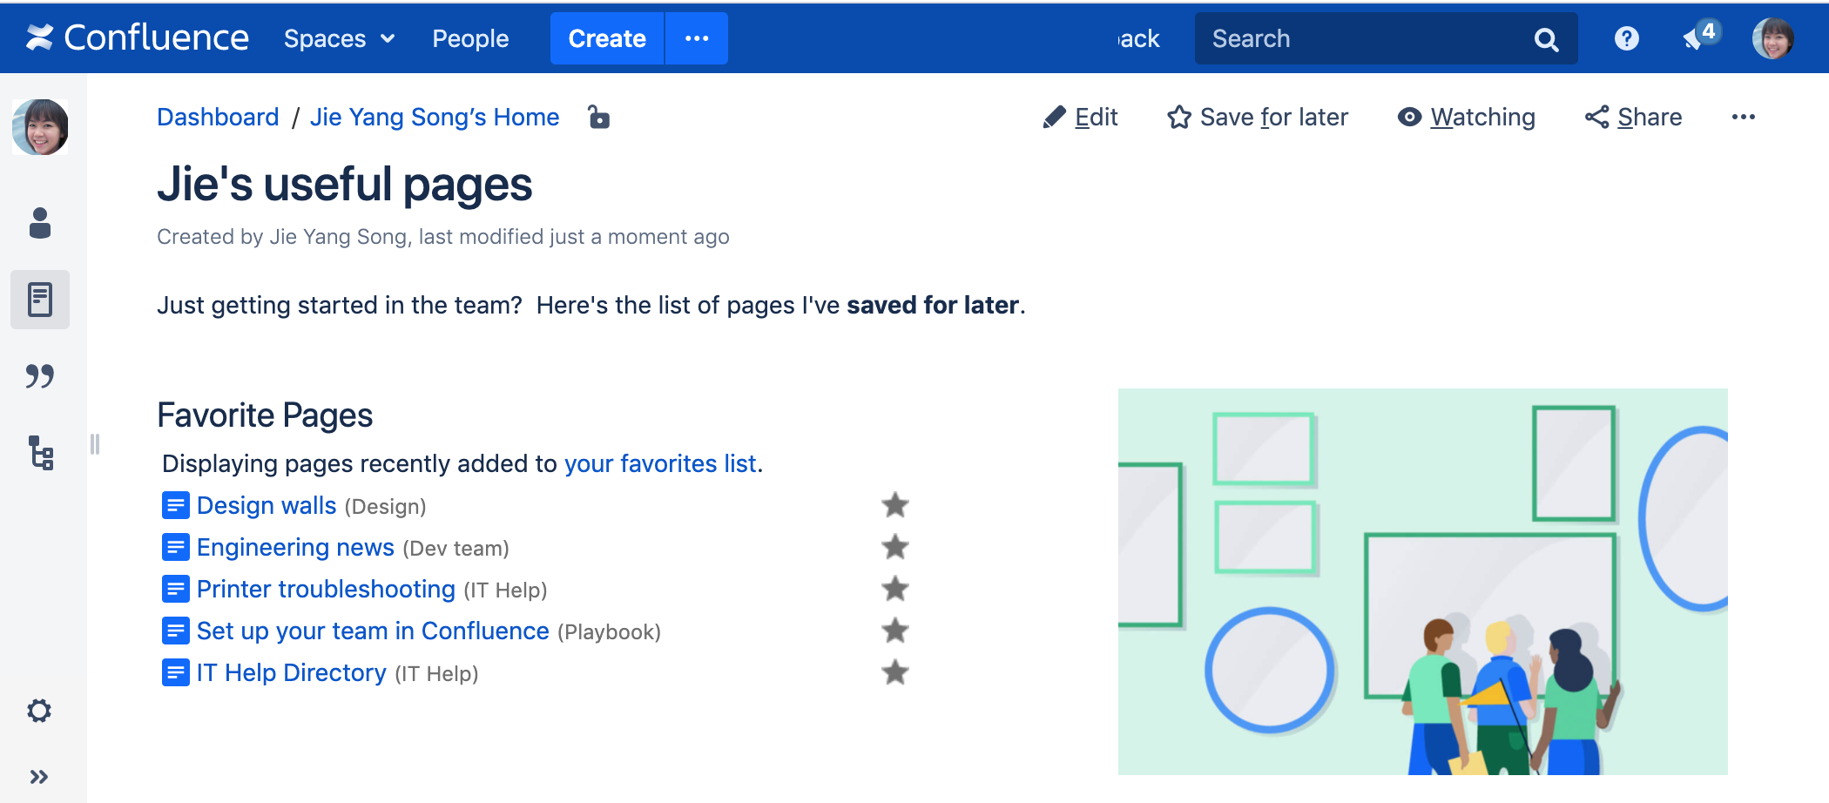Click the page restrictions unlocked padlock icon
Screen dimensions: 1829x803
pyautogui.click(x=598, y=117)
